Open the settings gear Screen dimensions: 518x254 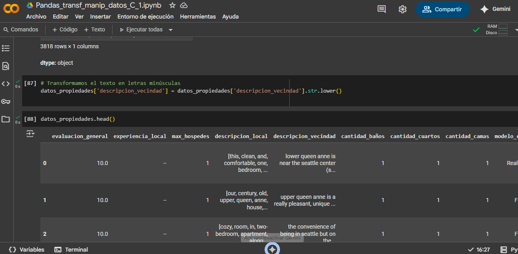click(x=403, y=9)
